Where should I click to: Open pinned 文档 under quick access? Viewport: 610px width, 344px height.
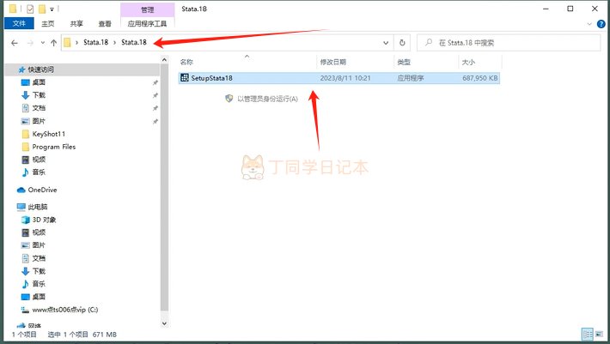point(39,108)
